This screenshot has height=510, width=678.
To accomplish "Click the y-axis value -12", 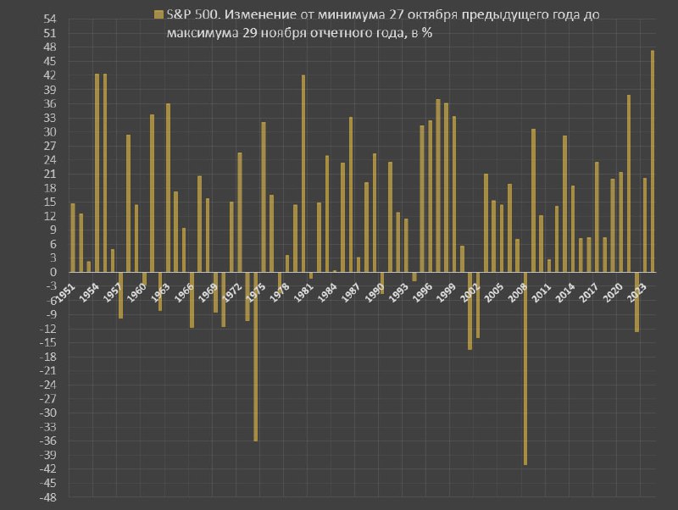I will 48,329.
